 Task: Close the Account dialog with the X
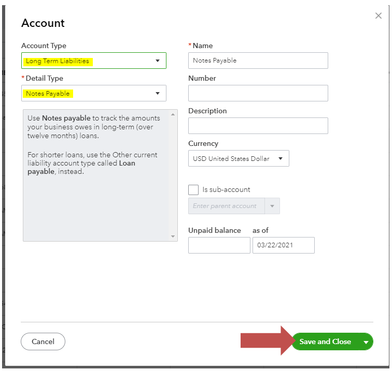coord(379,16)
